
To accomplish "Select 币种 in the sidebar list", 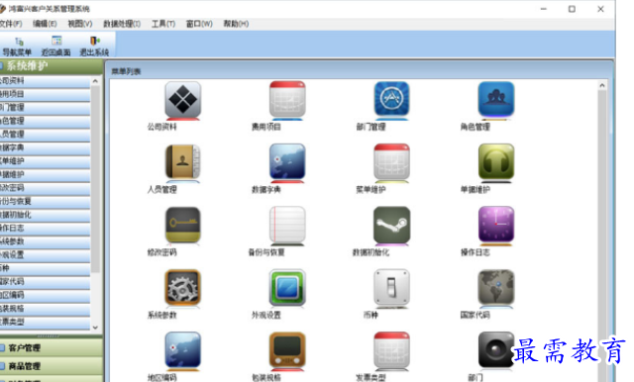I will click(x=45, y=268).
